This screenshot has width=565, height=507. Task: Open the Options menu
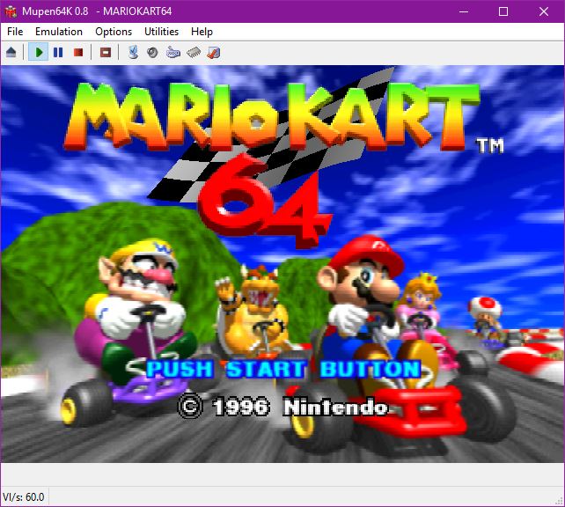pos(114,32)
